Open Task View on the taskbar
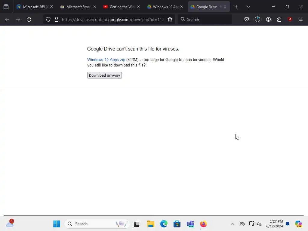This screenshot has width=308, height=231. [137, 224]
